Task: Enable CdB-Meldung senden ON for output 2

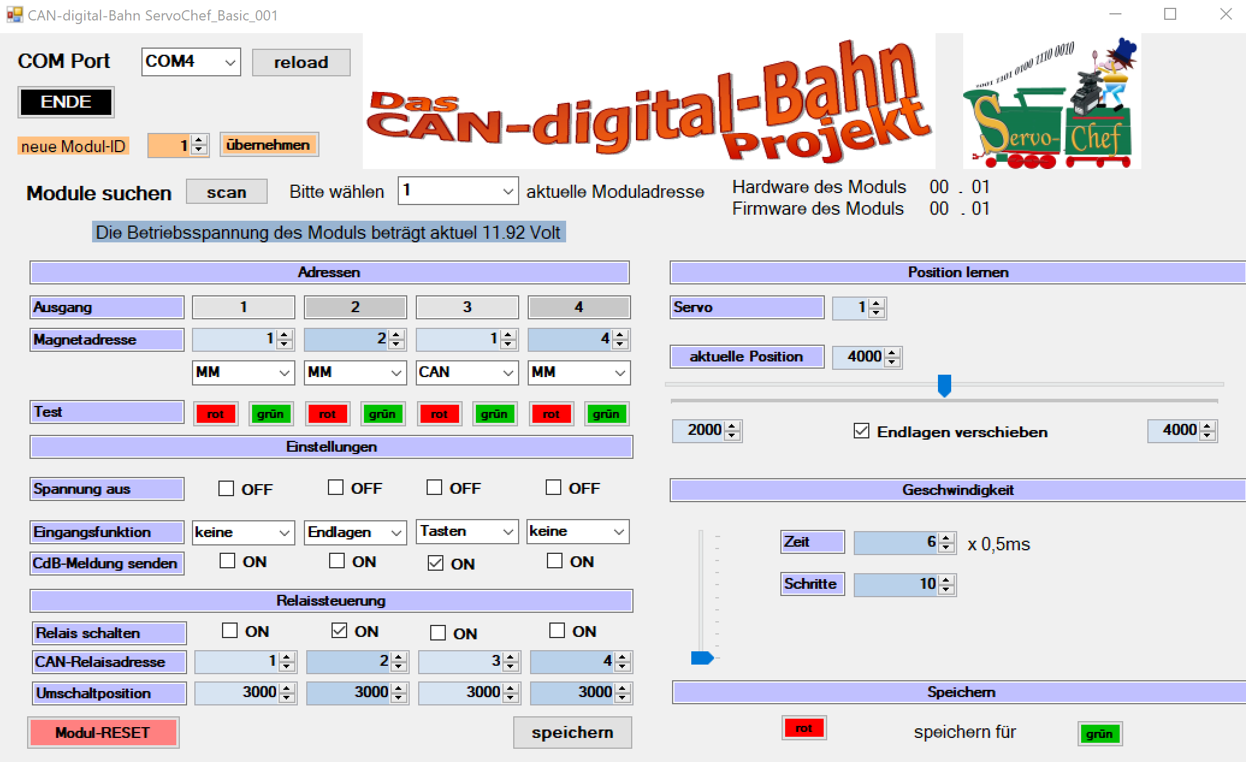Action: (x=337, y=561)
